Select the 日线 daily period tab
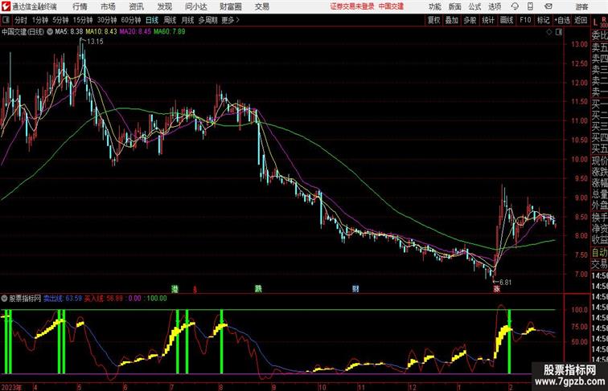Screen dimensions: 608x391 coord(152,20)
